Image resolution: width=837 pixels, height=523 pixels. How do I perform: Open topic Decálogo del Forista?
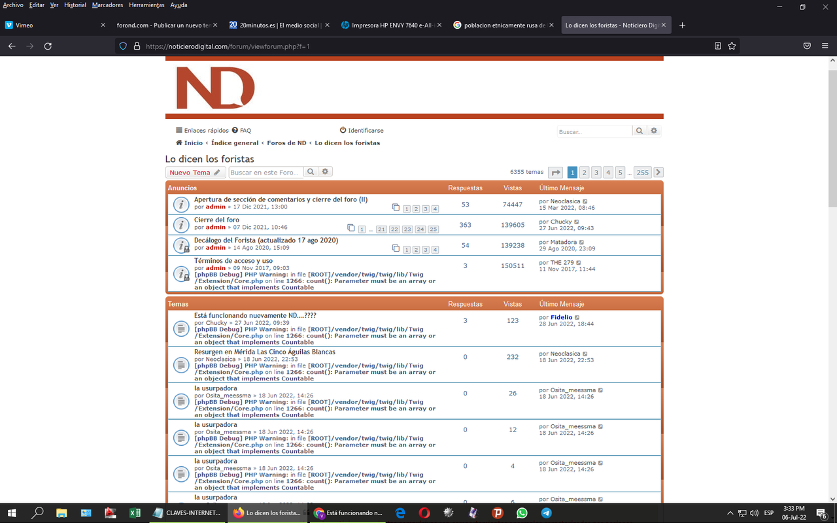click(x=266, y=240)
